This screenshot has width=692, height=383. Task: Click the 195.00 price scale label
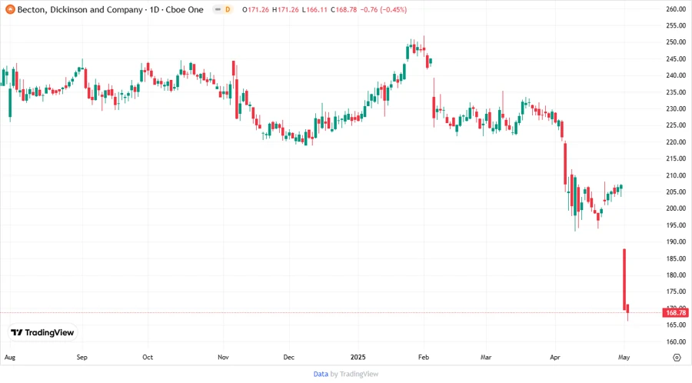(676, 225)
